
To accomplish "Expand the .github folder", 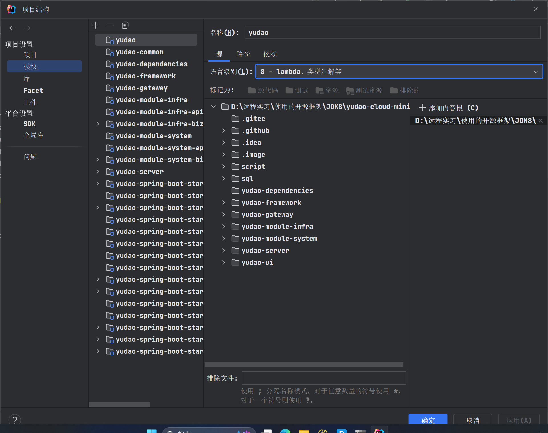I will [224, 131].
